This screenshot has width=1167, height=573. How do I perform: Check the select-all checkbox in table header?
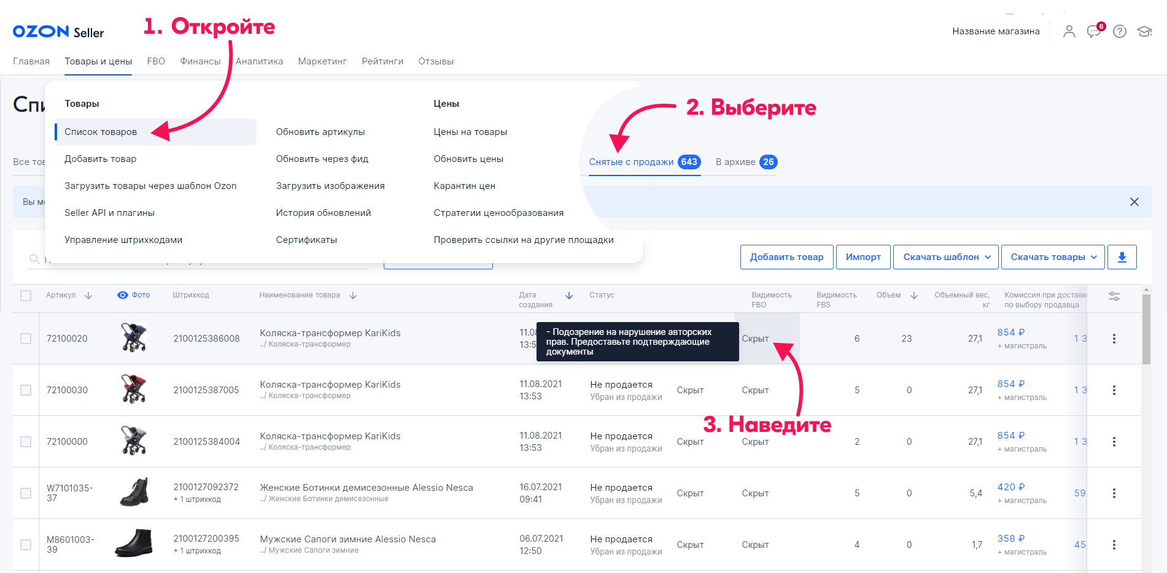(26, 296)
